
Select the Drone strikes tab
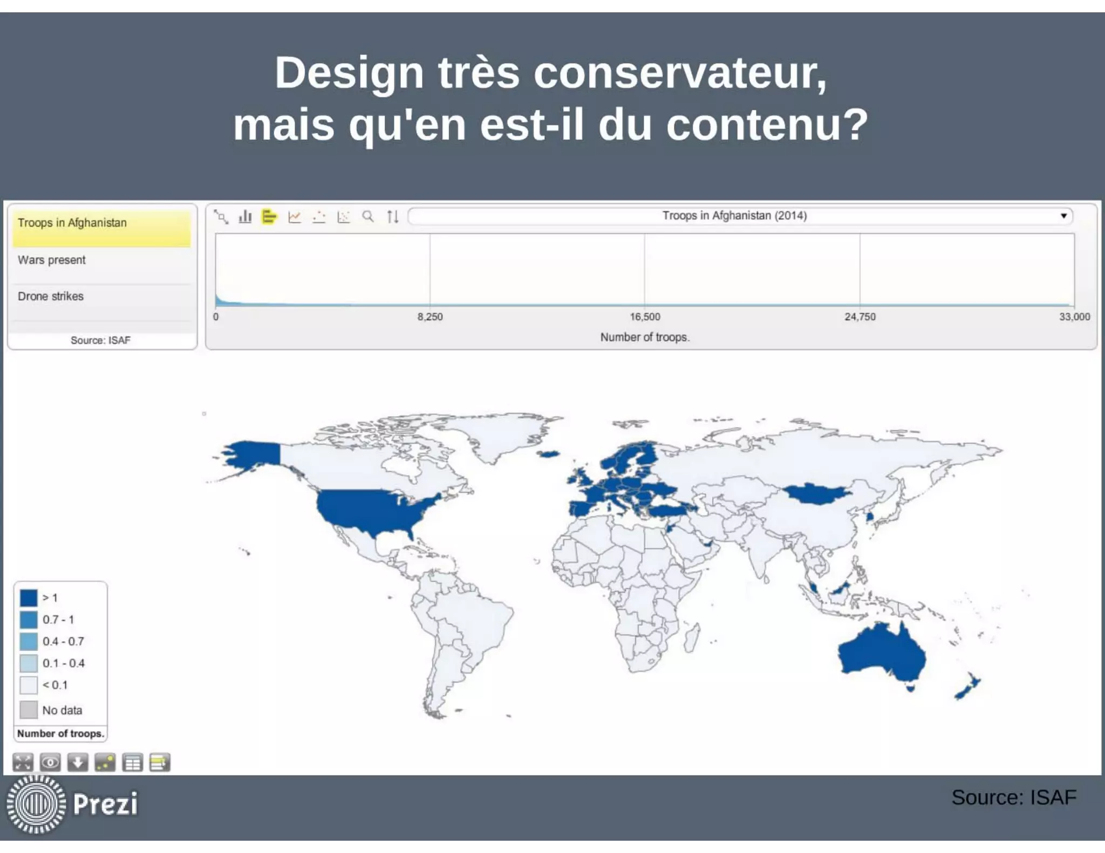(101, 302)
